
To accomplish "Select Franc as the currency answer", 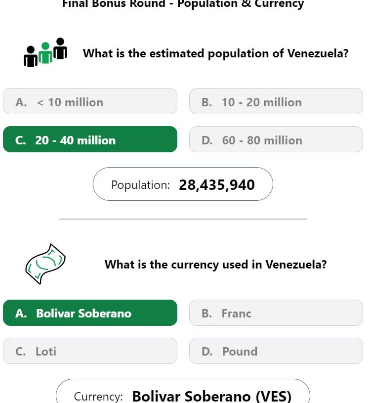I will 276,313.
